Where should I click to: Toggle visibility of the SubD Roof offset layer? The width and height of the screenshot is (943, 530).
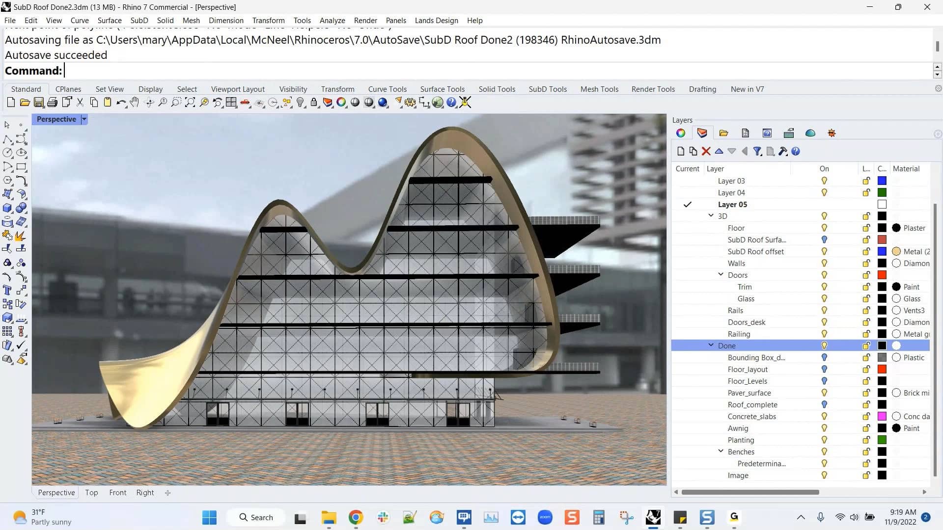click(x=824, y=251)
